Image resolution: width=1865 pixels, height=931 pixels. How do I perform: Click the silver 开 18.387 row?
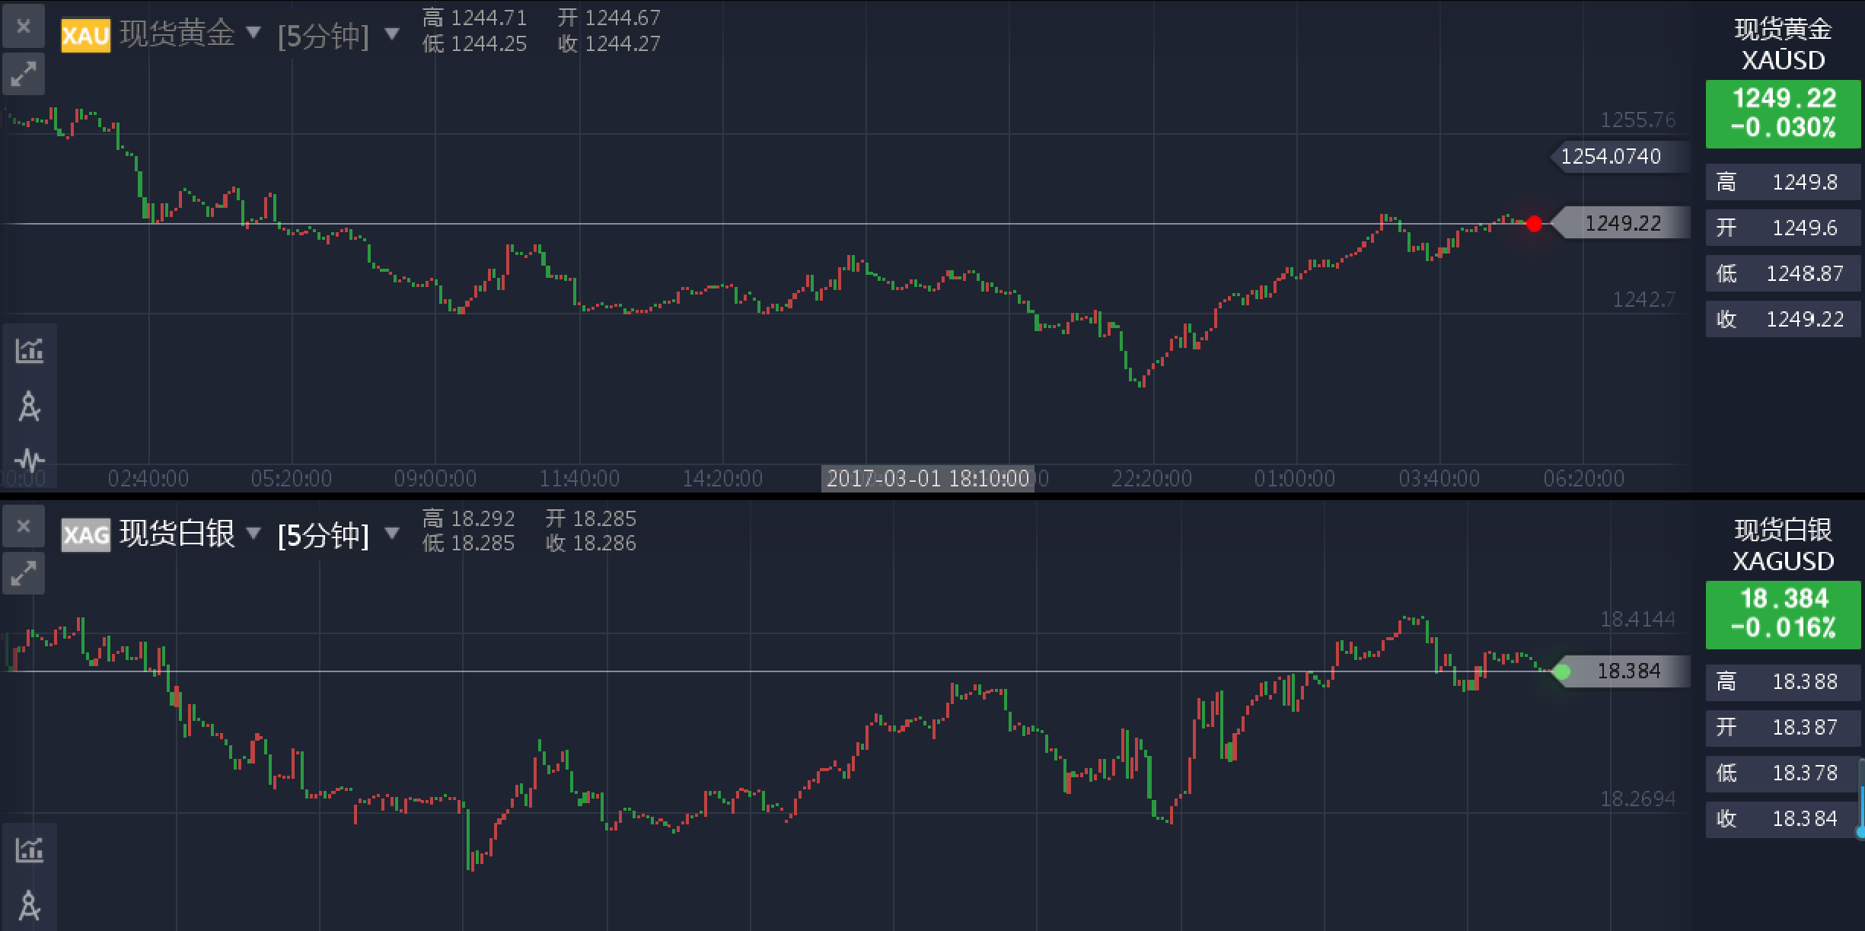pos(1783,727)
